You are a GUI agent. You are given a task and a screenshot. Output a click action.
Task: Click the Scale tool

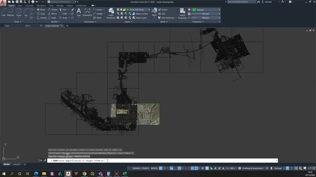(52, 18)
